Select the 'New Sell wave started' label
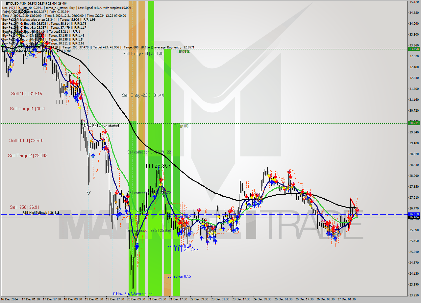 pos(101,126)
